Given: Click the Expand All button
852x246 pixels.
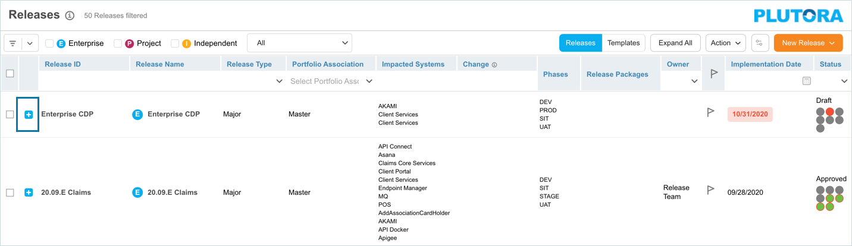Looking at the screenshot, I should (x=675, y=43).
